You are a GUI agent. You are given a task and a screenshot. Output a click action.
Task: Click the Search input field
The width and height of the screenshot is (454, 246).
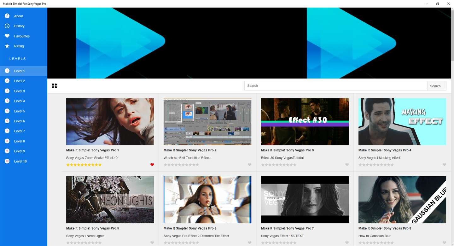(x=336, y=86)
